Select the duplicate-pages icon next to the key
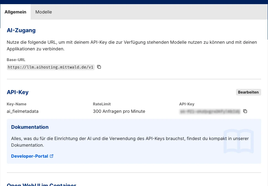This screenshot has width=268, height=186. coord(245,111)
